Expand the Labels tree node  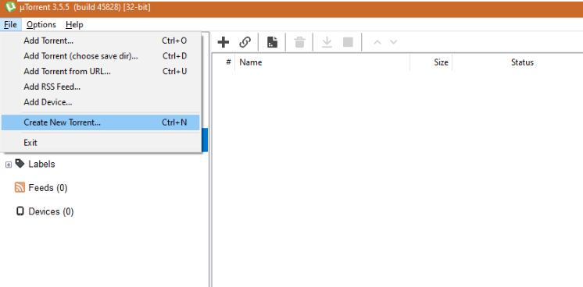coord(9,165)
